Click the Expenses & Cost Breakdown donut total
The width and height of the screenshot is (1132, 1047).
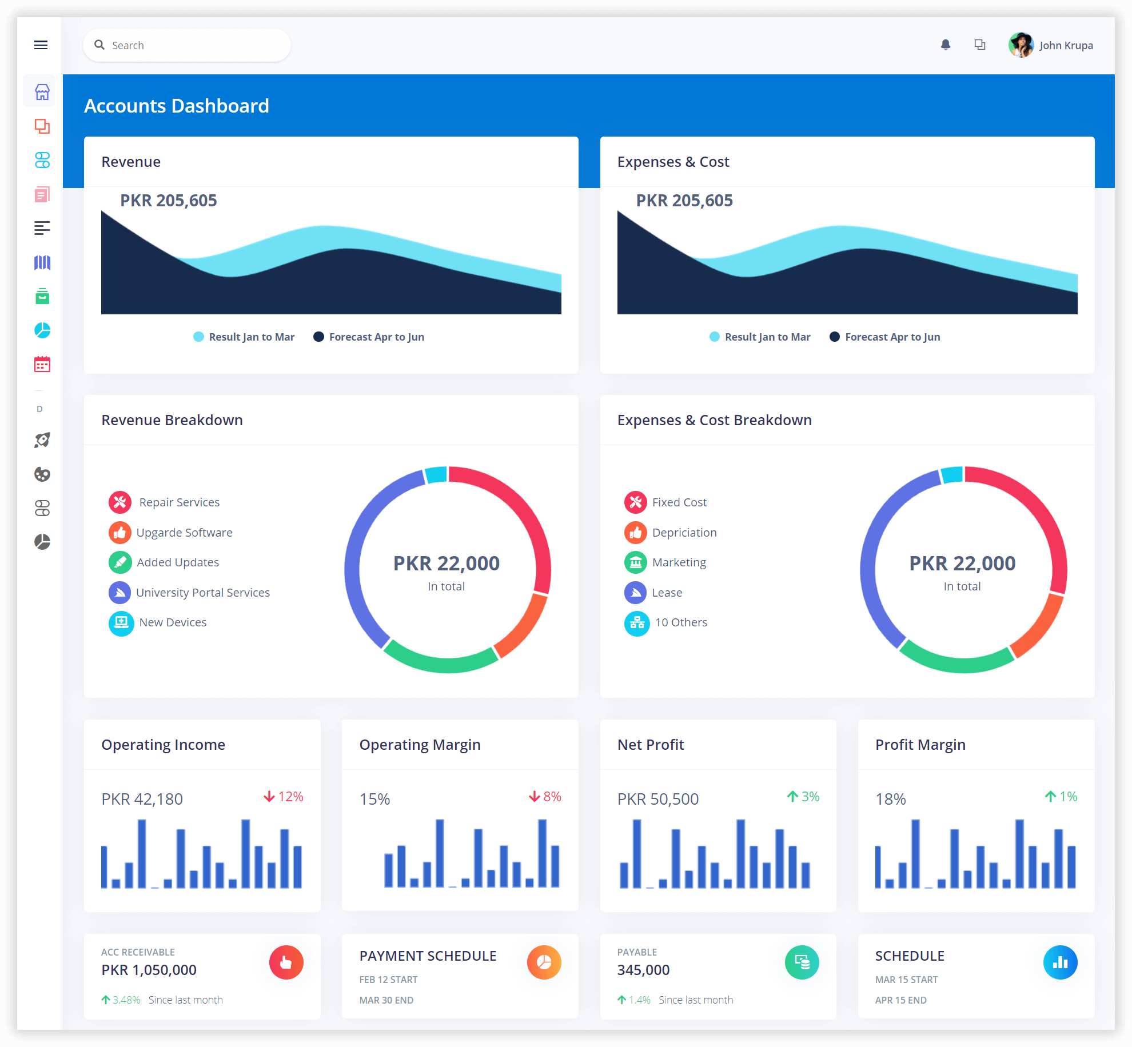(962, 564)
